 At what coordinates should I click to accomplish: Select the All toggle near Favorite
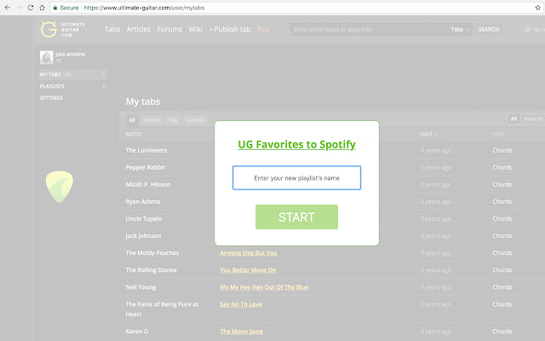[513, 119]
